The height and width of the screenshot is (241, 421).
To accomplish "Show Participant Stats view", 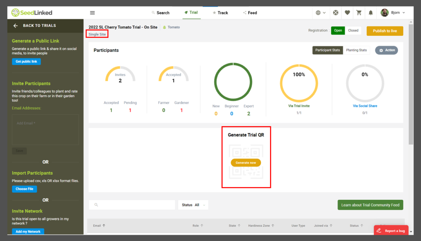I will click(x=328, y=50).
